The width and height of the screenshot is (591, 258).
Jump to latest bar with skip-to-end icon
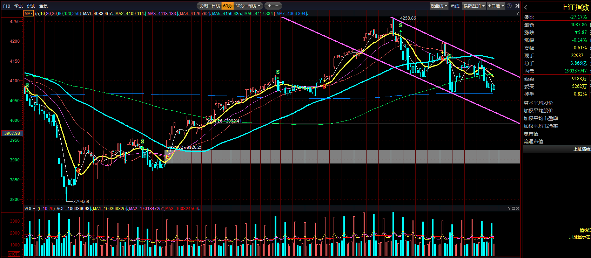tap(517, 6)
